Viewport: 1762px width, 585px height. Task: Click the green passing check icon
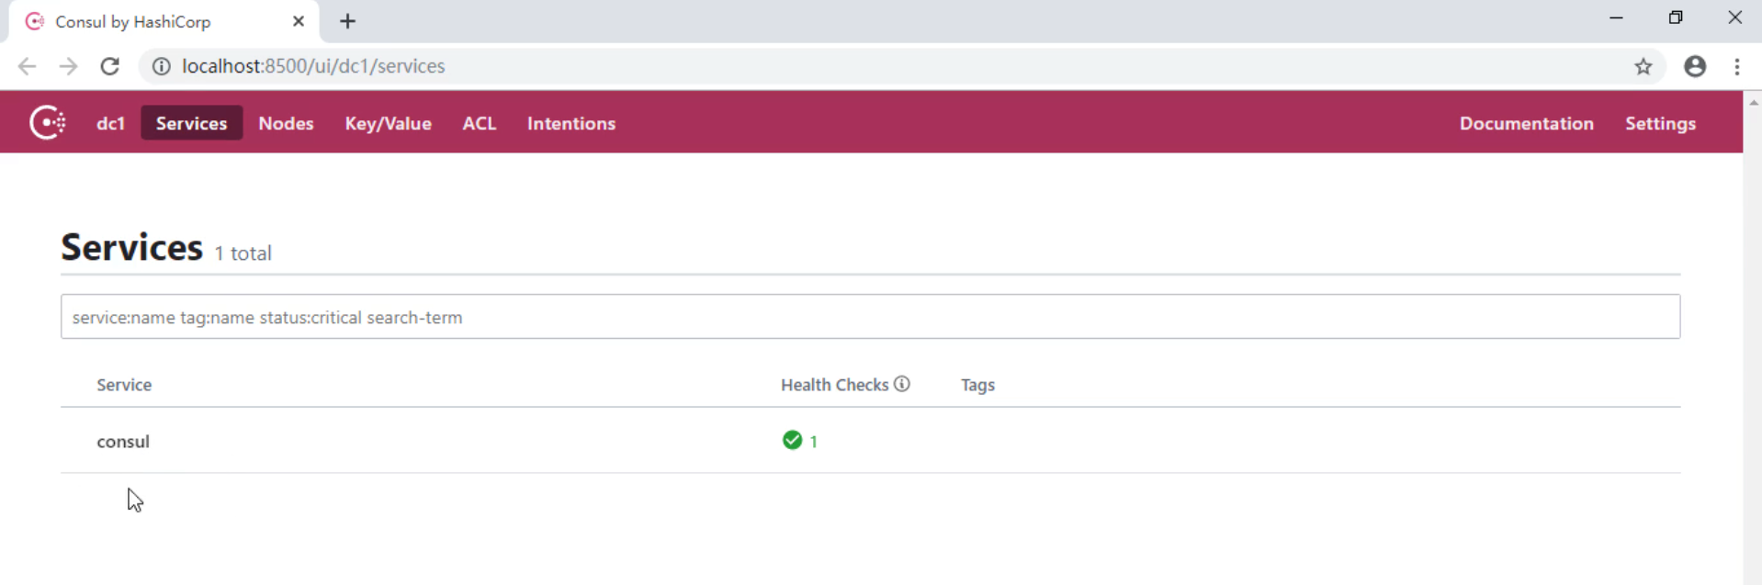coord(792,440)
